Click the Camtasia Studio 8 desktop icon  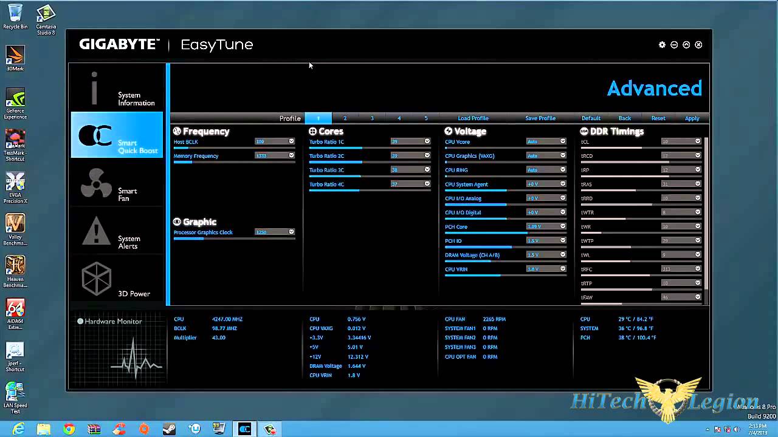46,19
